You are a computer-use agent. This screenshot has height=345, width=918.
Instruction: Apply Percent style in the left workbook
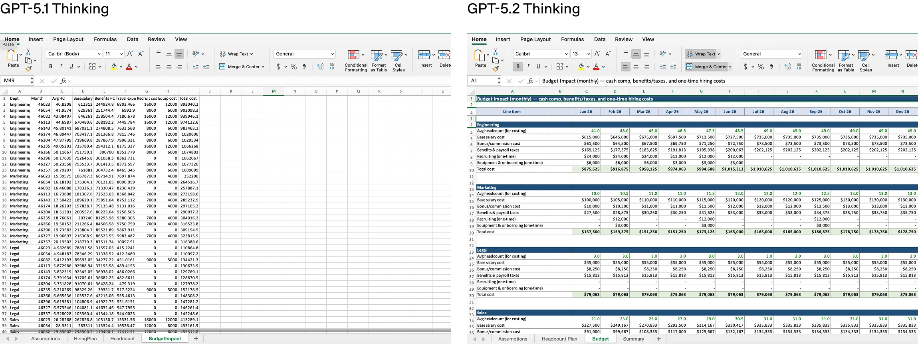pos(293,67)
